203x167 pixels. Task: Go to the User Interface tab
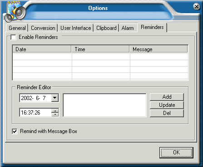point(76,28)
